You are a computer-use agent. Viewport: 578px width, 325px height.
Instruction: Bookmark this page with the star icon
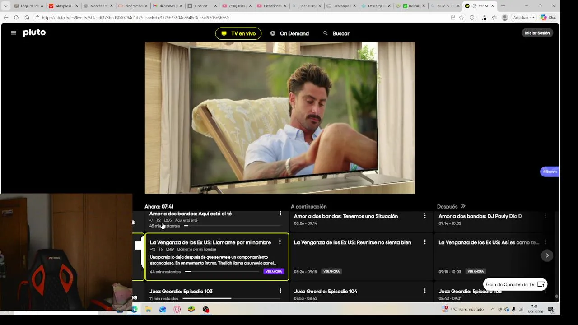[461, 18]
